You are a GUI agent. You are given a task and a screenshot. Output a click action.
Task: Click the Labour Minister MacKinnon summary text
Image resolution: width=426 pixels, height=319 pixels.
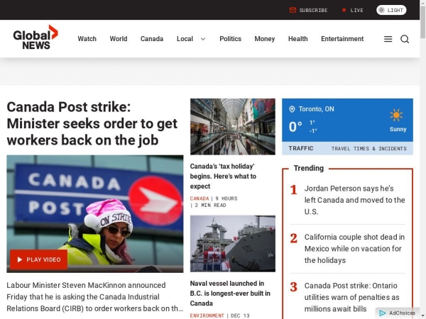pyautogui.click(x=95, y=297)
